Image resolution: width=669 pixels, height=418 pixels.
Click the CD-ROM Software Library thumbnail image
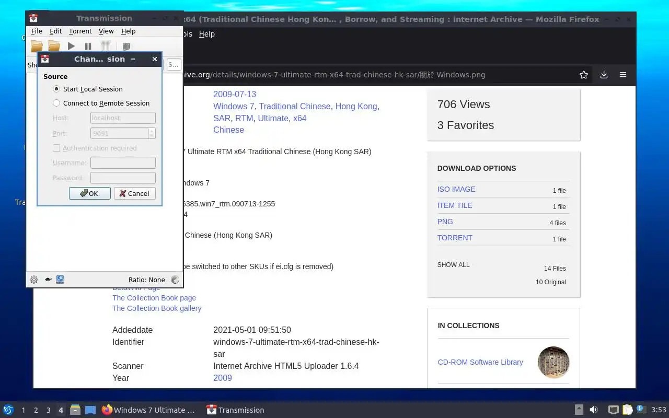tap(553, 362)
